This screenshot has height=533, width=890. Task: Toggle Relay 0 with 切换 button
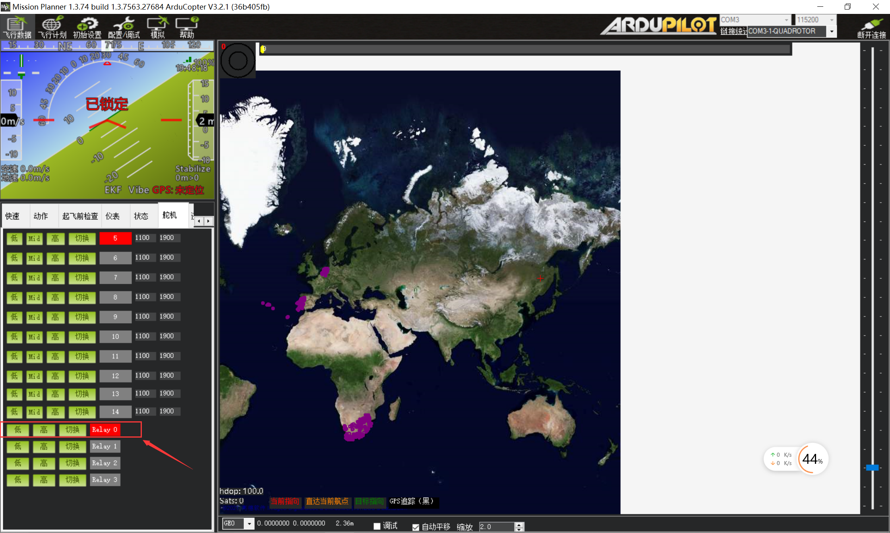[x=72, y=430]
